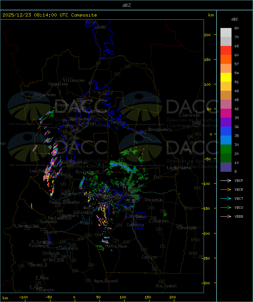Click the Sosneado map label
The image size is (253, 302).
48,222
